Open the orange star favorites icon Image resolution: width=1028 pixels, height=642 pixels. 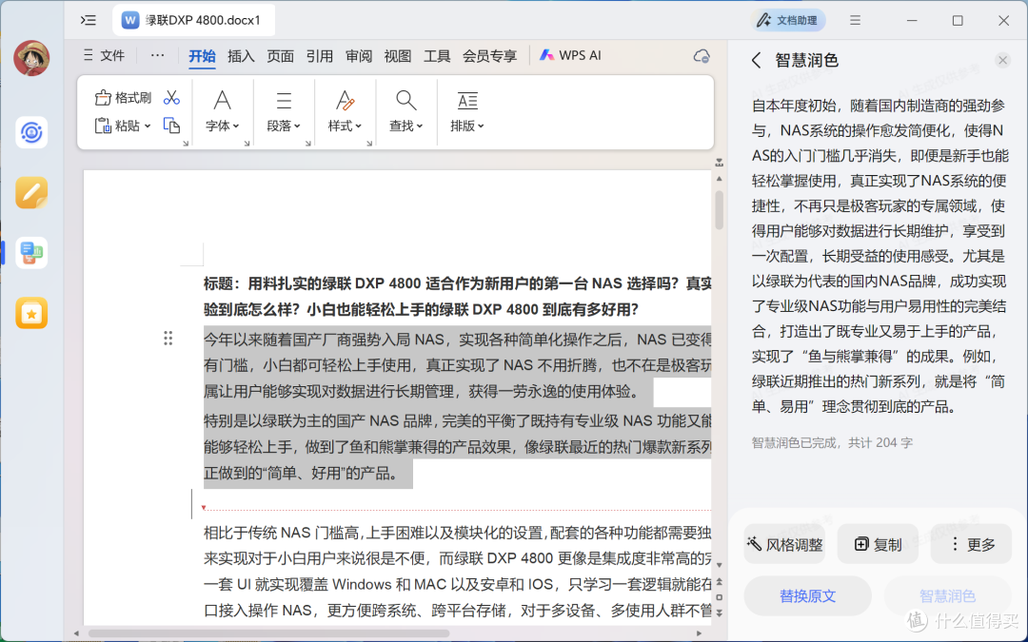31,313
